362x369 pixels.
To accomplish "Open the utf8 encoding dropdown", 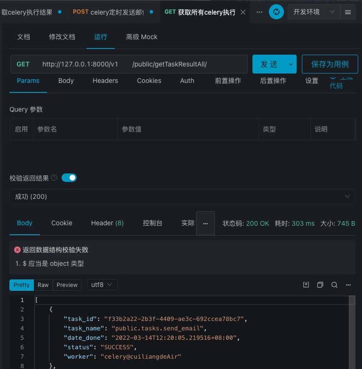I will (x=102, y=285).
